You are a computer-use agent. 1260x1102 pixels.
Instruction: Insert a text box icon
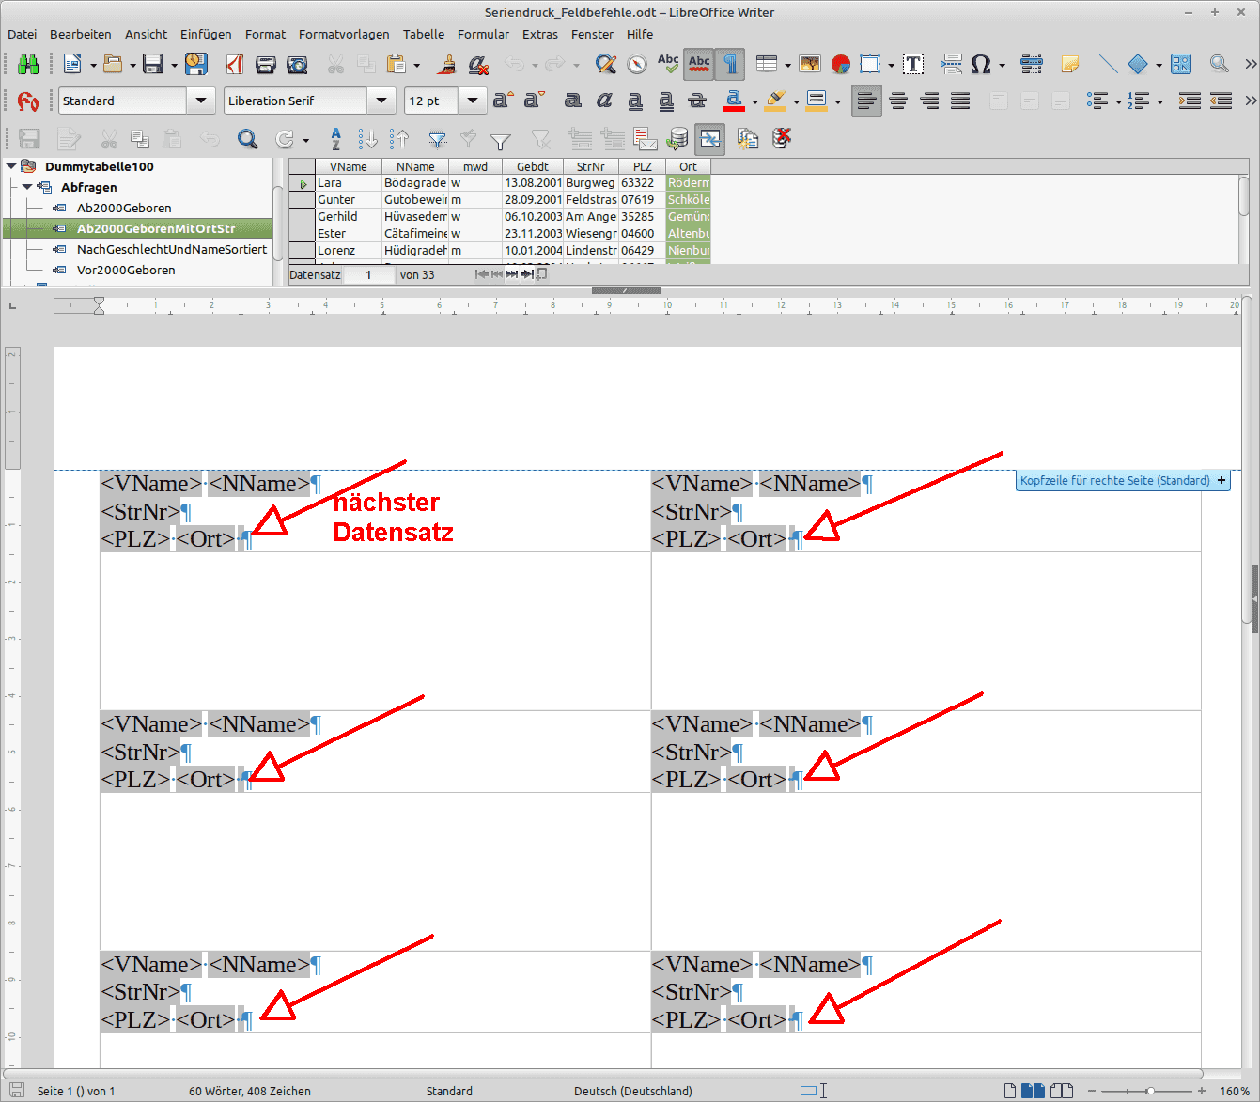tap(912, 64)
